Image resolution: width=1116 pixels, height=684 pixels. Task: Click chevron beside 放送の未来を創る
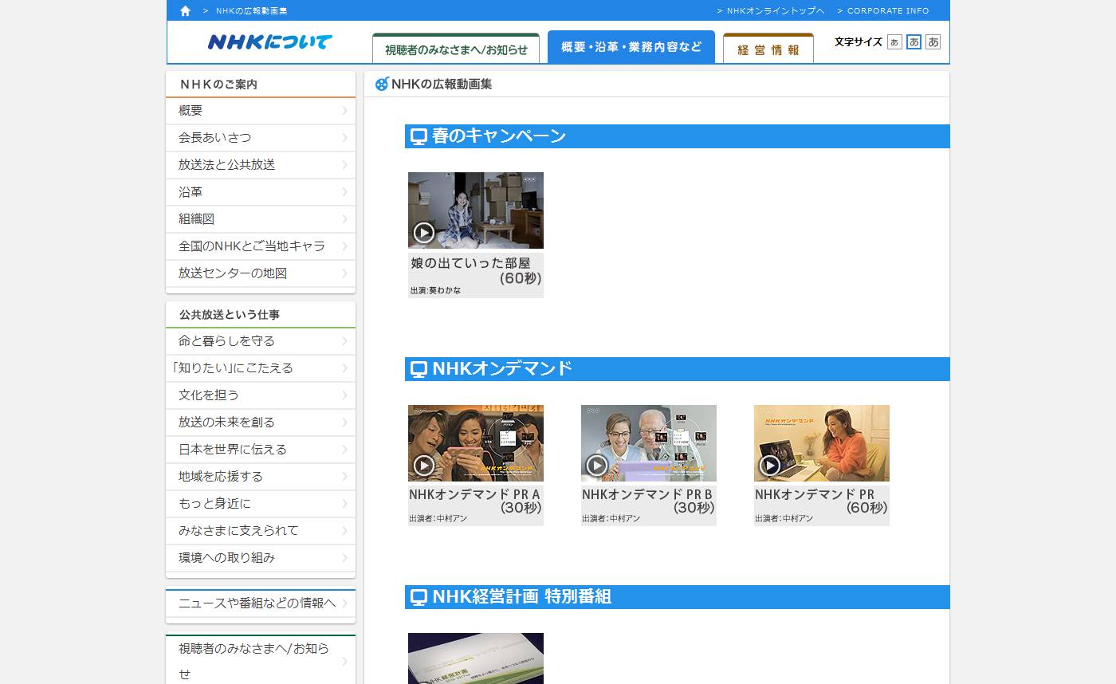coord(344,423)
